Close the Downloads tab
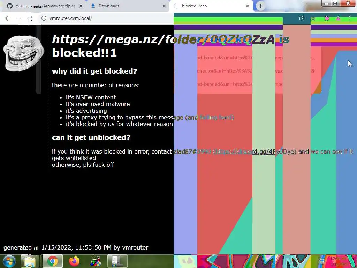Screen dimensions: 357x268 pos(164,6)
